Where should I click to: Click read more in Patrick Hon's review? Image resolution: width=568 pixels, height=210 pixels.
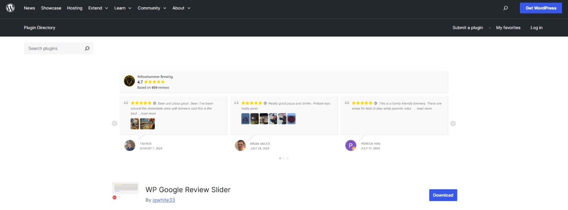(424, 109)
